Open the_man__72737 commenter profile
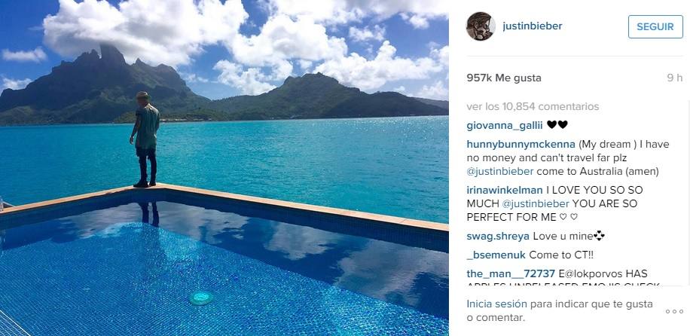Viewport: 690px width, 336px height. pos(511,274)
